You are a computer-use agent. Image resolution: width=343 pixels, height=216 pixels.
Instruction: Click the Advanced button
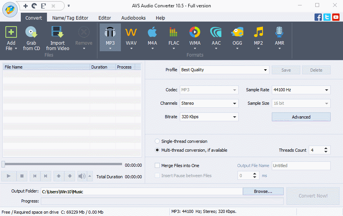301,117
